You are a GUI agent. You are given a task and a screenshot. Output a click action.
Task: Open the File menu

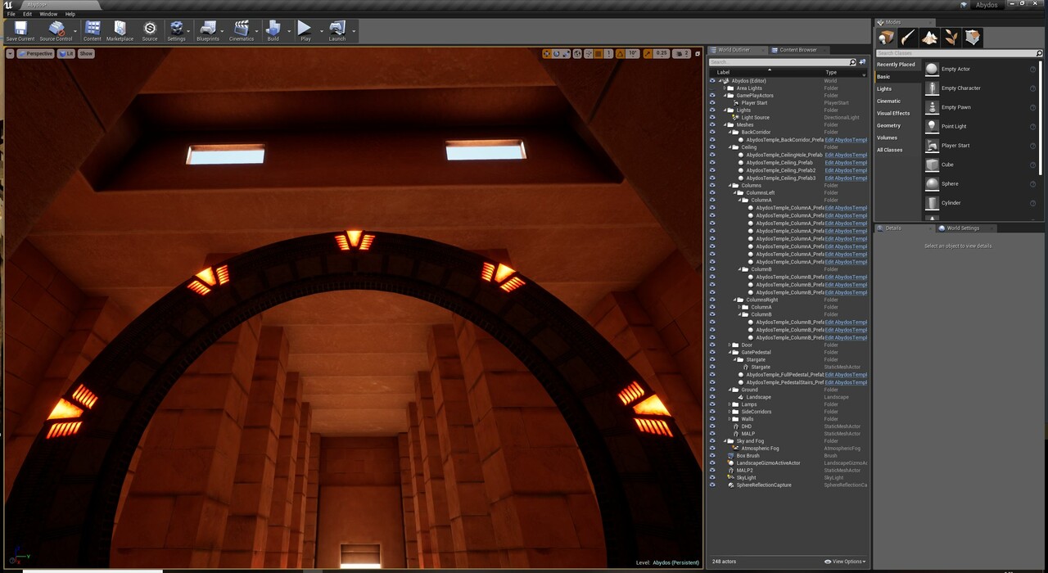pos(11,14)
